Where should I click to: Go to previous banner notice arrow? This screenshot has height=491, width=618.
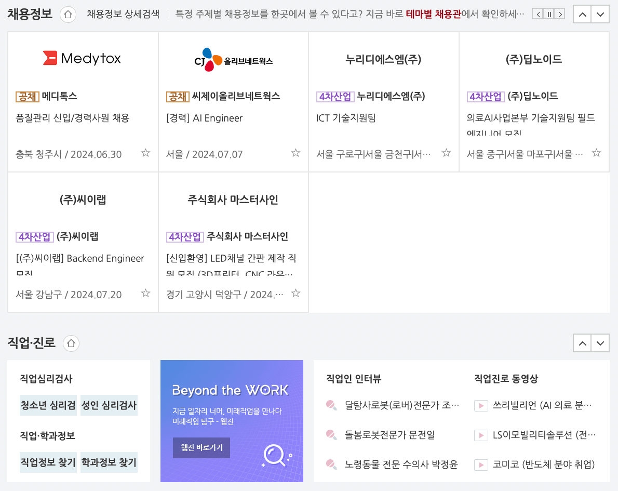tap(538, 15)
